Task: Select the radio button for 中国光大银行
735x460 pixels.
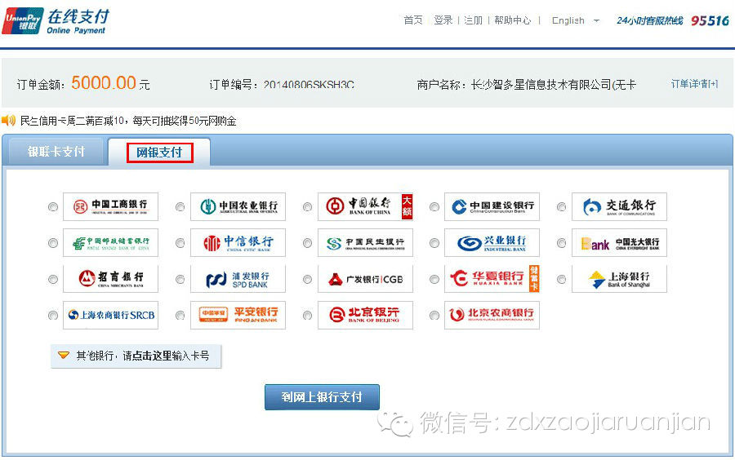Action: tap(561, 243)
